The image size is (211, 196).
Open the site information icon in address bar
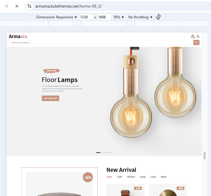[x=29, y=6]
